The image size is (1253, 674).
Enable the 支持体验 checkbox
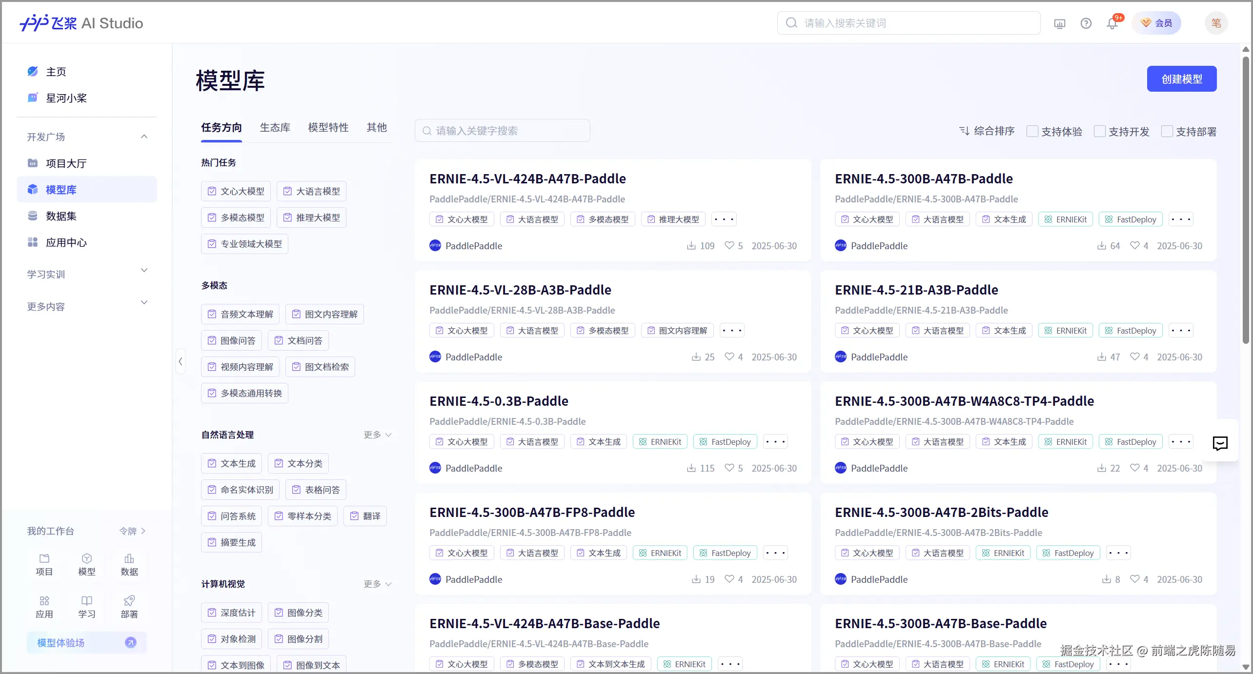click(1032, 131)
